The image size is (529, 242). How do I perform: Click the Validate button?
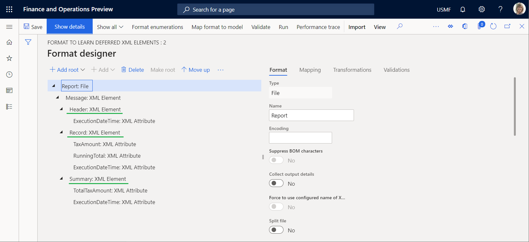click(x=261, y=27)
